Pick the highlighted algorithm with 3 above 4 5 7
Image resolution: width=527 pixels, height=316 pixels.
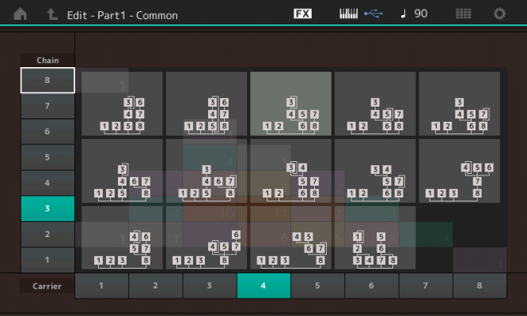[290, 103]
